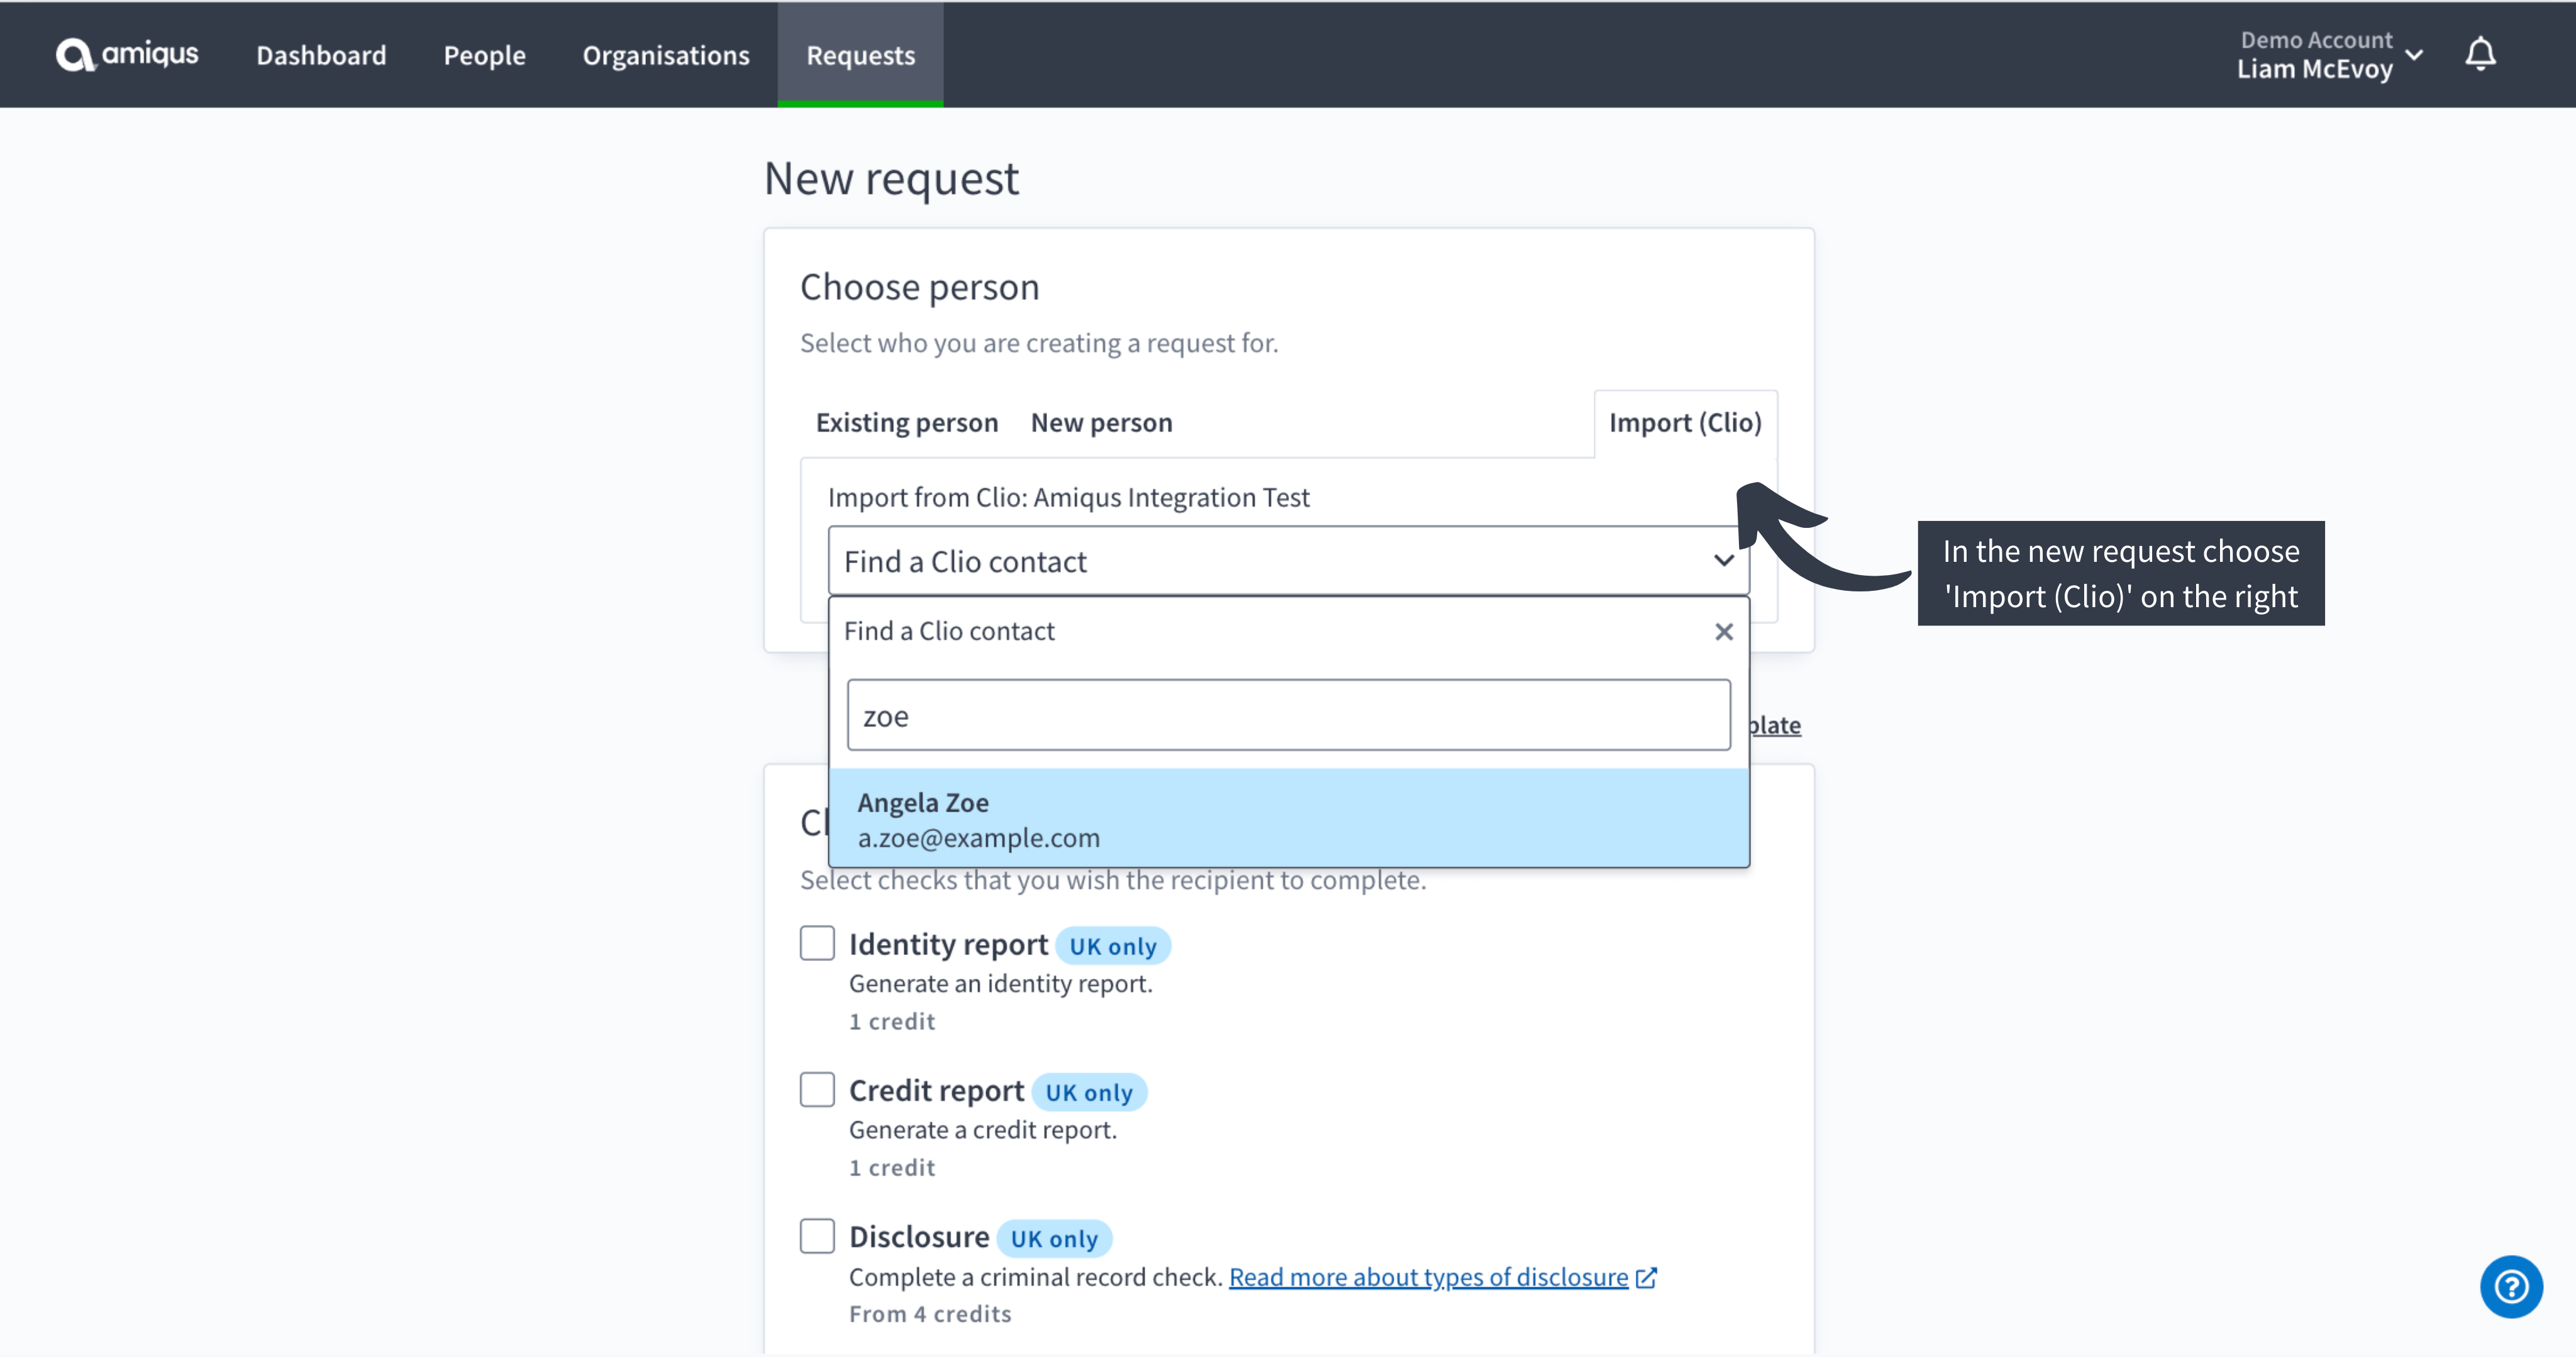Enable the Identity report checkbox

pyautogui.click(x=817, y=942)
